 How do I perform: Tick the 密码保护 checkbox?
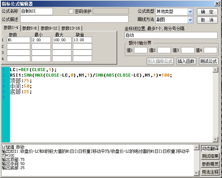point(71,11)
